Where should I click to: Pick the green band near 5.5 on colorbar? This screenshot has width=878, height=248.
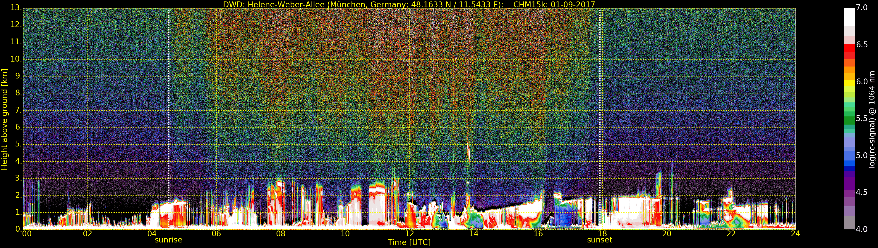pos(849,120)
